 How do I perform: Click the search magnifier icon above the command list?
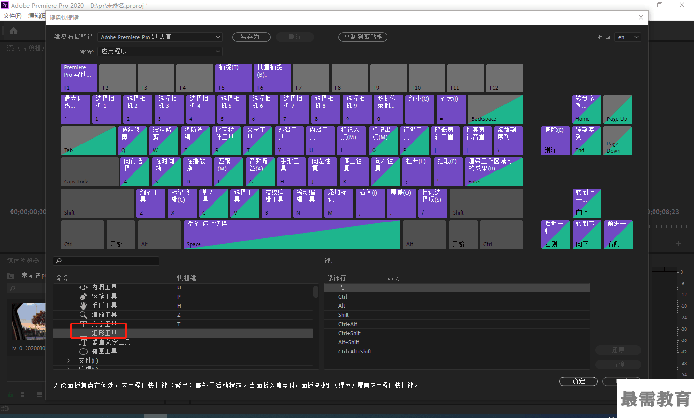(x=59, y=261)
